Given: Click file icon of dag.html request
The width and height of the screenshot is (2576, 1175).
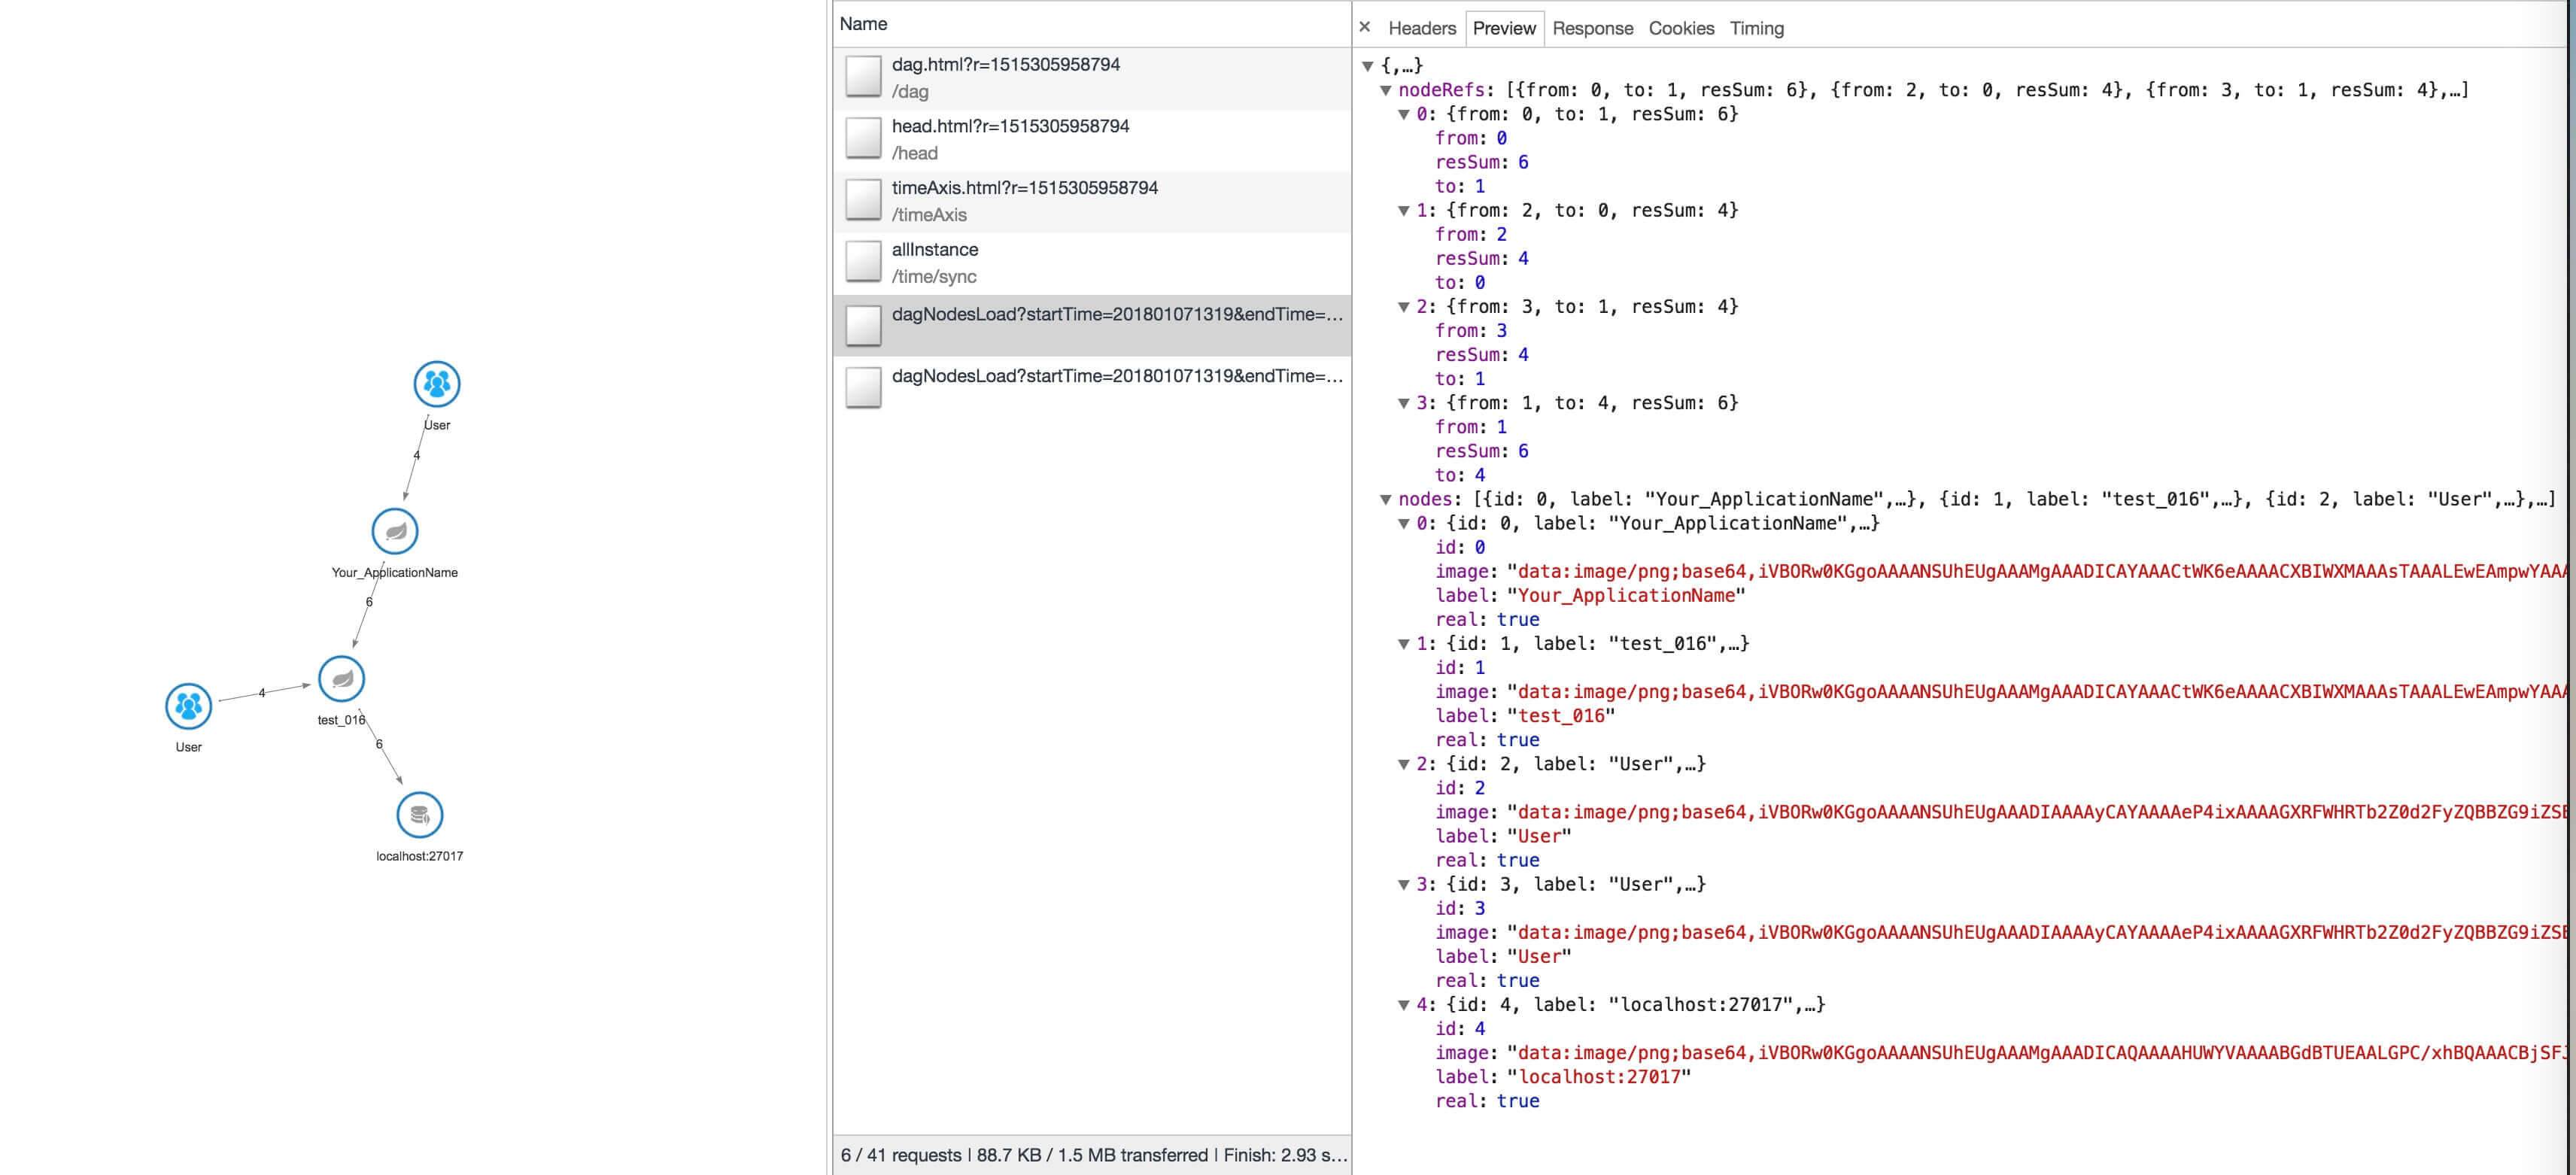Looking at the screenshot, I should tap(863, 77).
